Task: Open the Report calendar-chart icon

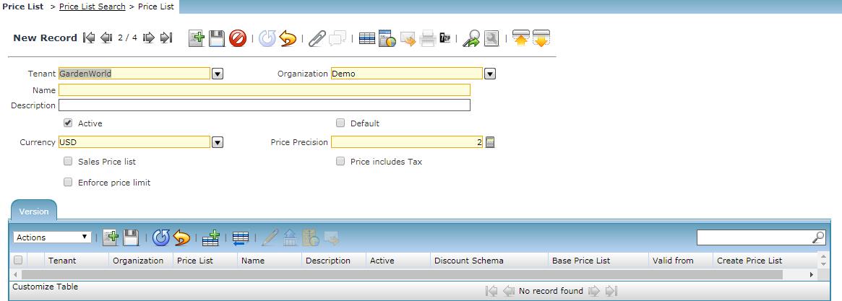Action: point(387,38)
